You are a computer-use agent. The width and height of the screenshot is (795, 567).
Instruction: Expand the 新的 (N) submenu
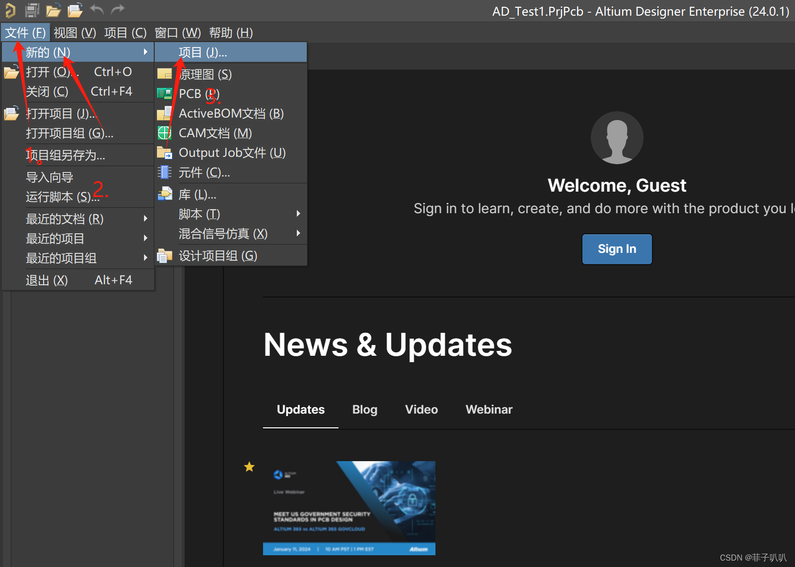(x=78, y=52)
